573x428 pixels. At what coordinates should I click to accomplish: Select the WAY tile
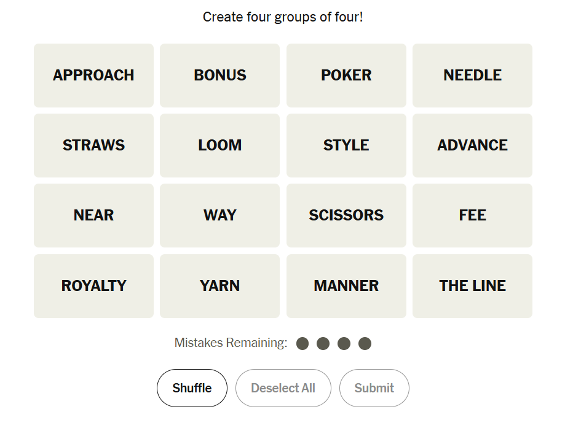[219, 216]
